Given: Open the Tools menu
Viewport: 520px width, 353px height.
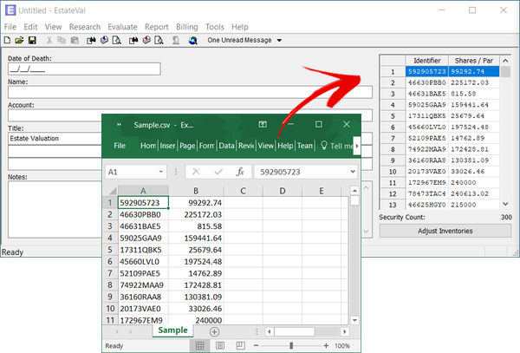Looking at the screenshot, I should (215, 27).
